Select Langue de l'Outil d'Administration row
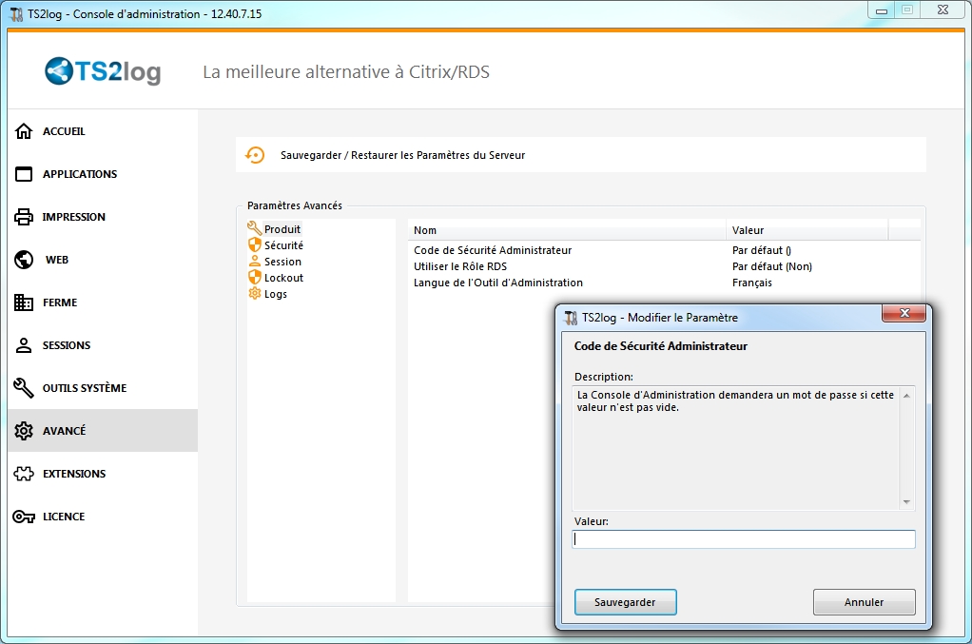 [664, 283]
